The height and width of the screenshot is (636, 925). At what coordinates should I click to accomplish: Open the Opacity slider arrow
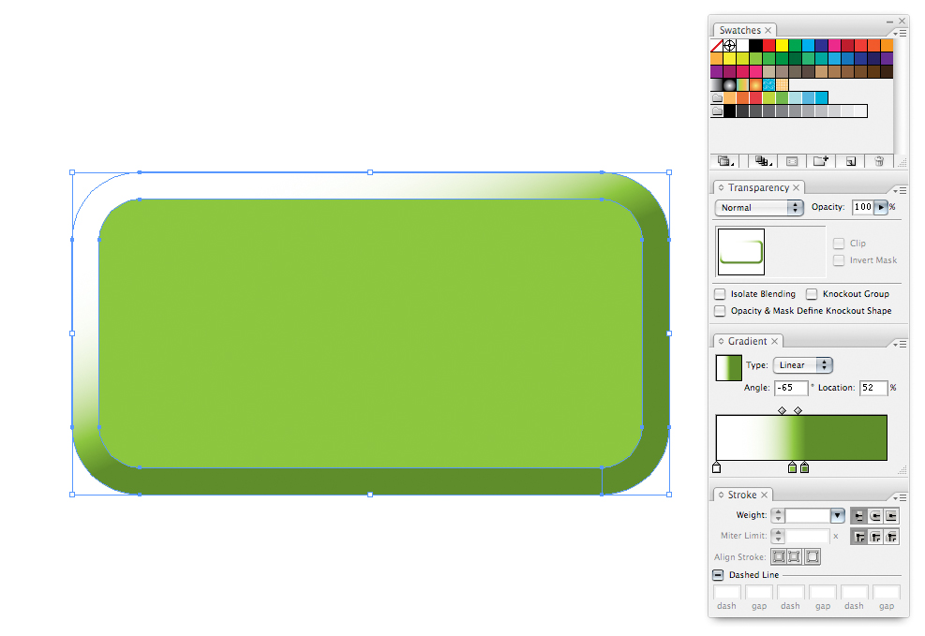(x=881, y=207)
